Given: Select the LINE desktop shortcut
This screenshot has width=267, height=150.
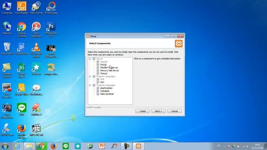Looking at the screenshot, I should 22,110.
